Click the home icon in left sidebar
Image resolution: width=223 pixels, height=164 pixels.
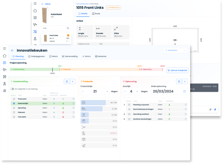click(5, 56)
